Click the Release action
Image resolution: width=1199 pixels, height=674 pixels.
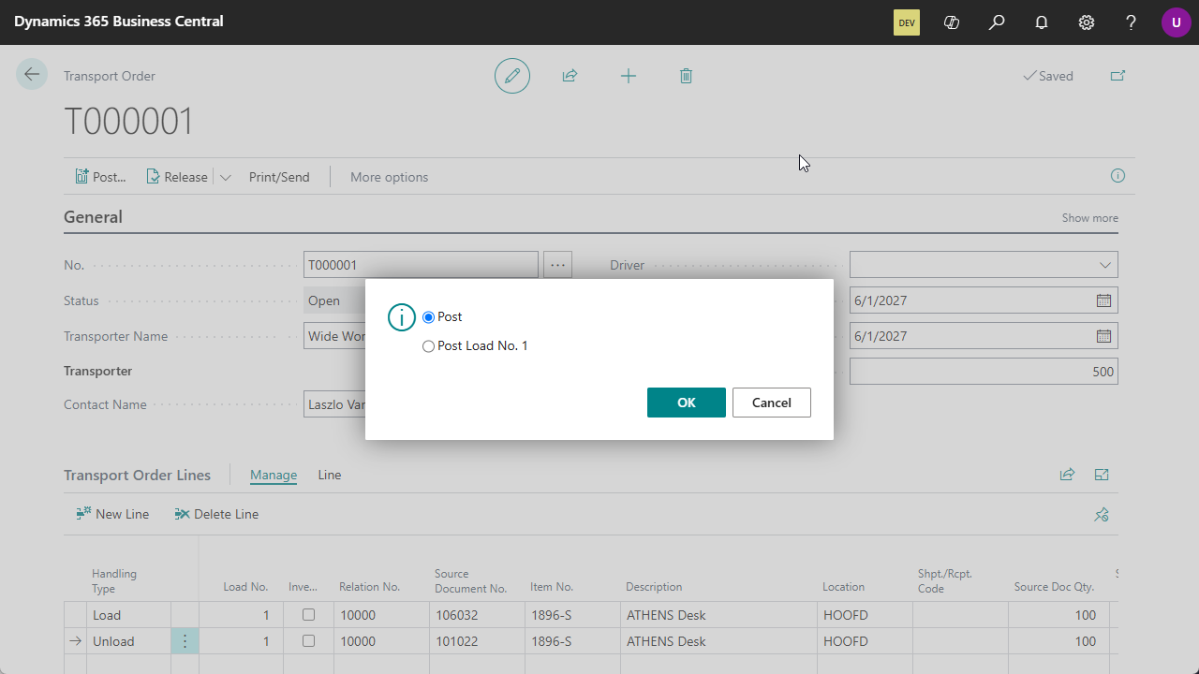pos(177,177)
